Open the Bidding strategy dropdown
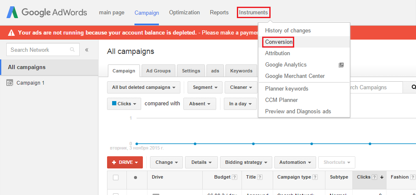Screen dimensions: 416x195 click(246, 163)
